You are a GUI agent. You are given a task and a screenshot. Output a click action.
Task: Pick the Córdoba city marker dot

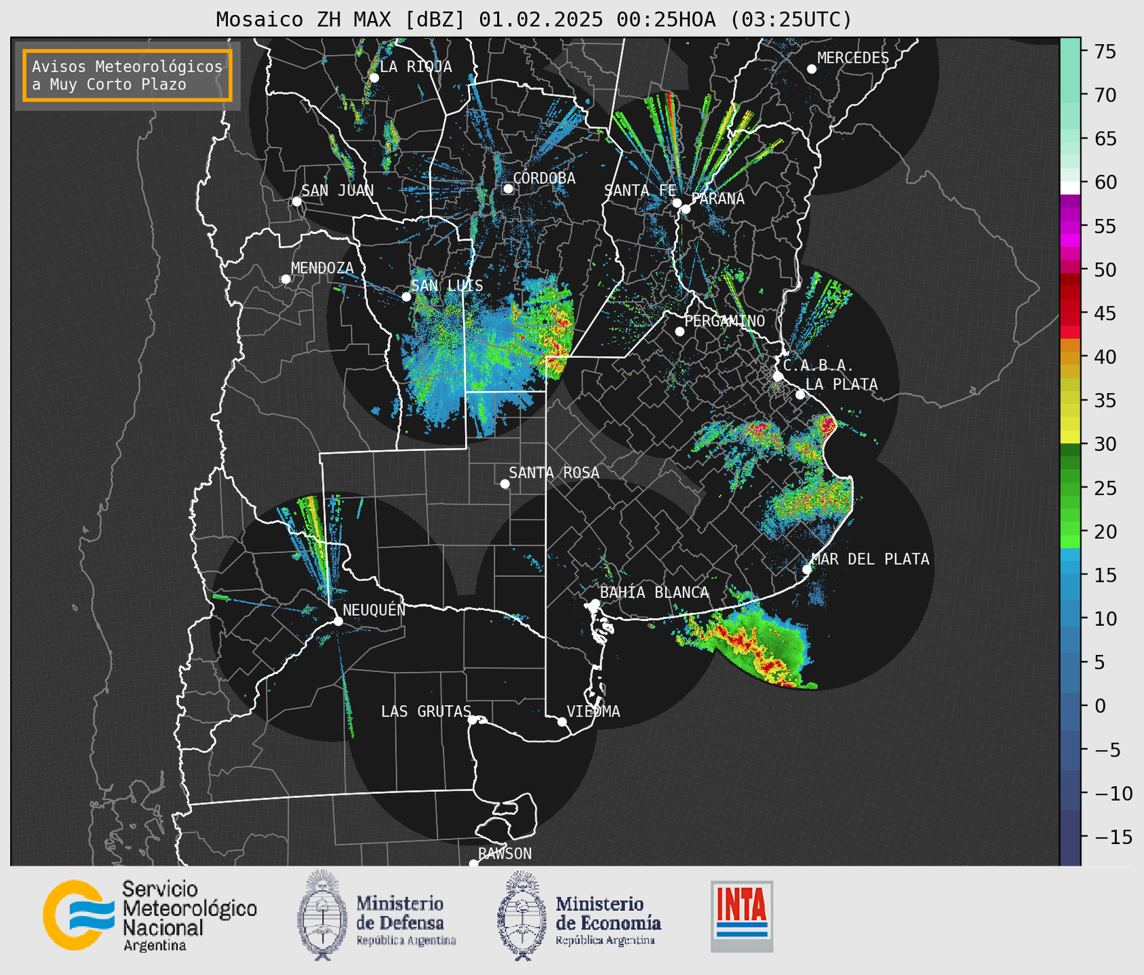[508, 188]
